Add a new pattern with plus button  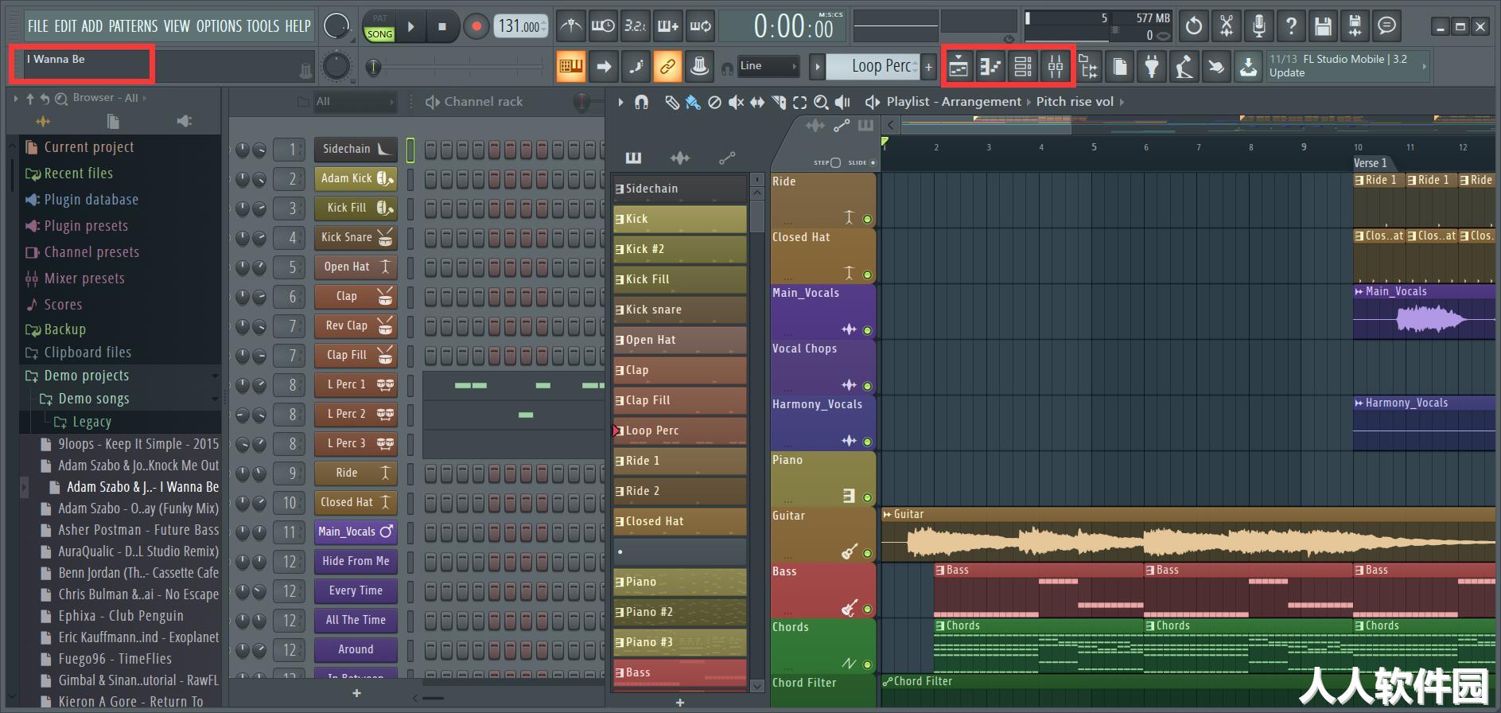coord(928,67)
